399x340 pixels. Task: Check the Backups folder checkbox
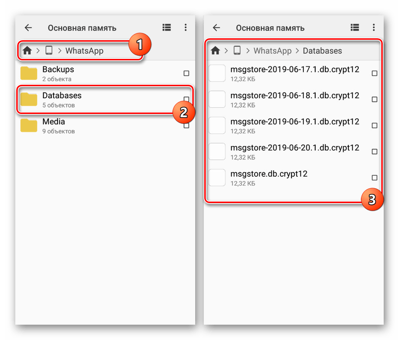tap(186, 73)
